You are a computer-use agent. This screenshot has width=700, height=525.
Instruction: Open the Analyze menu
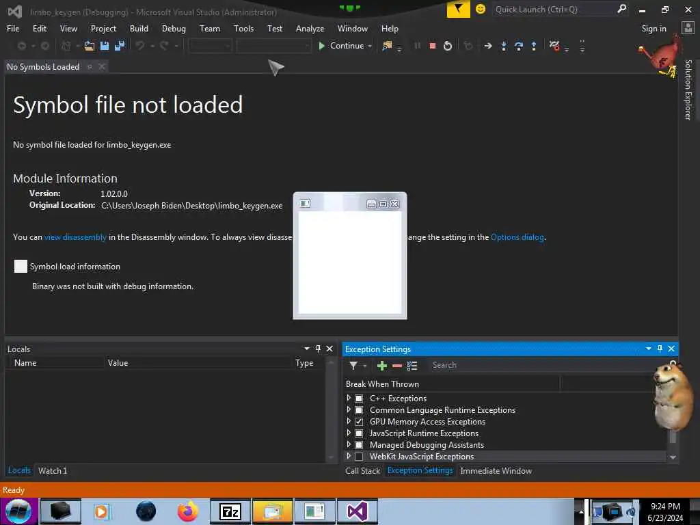pyautogui.click(x=310, y=28)
